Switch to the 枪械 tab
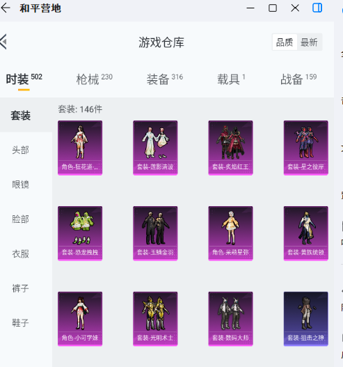Screen dimensions: 343x367 94,79
